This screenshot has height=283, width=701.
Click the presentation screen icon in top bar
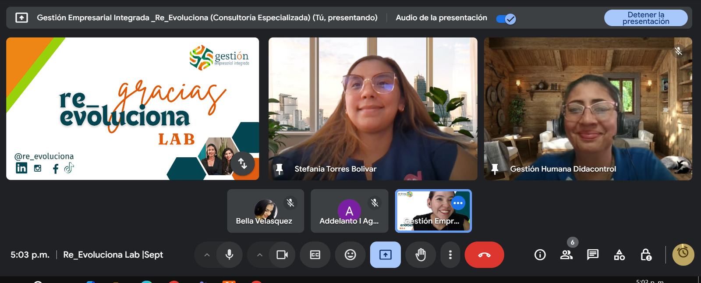(x=21, y=18)
